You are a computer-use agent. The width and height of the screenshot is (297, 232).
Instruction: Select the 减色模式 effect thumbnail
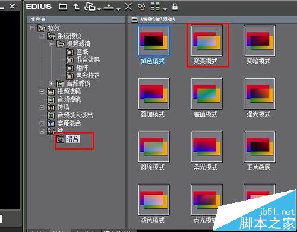coord(154,40)
